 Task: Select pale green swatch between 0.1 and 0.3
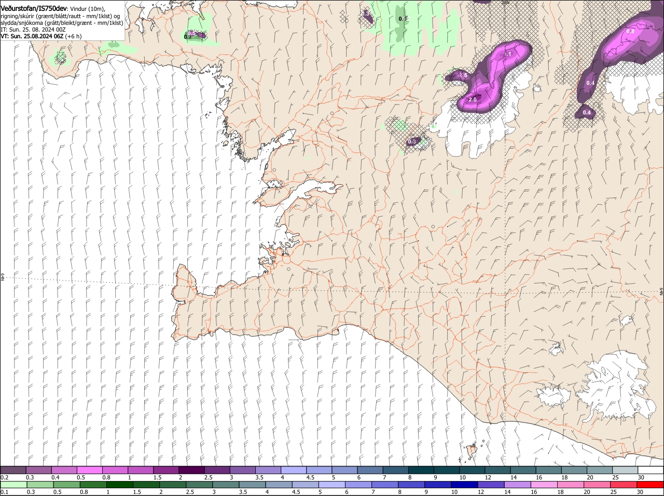(x=13, y=485)
